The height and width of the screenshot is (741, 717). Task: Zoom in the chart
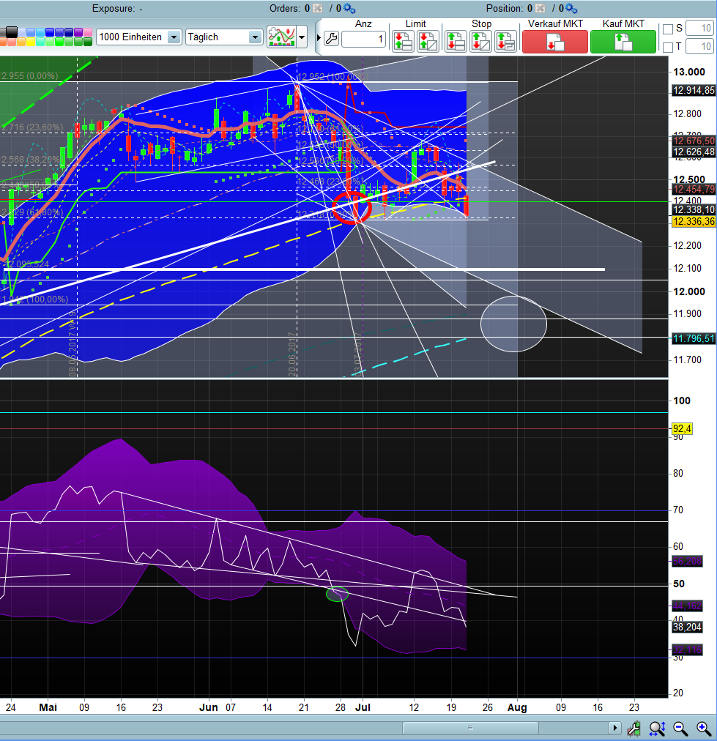point(703,729)
